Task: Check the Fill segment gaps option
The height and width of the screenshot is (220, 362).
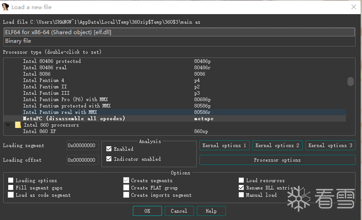Action: click(11, 188)
